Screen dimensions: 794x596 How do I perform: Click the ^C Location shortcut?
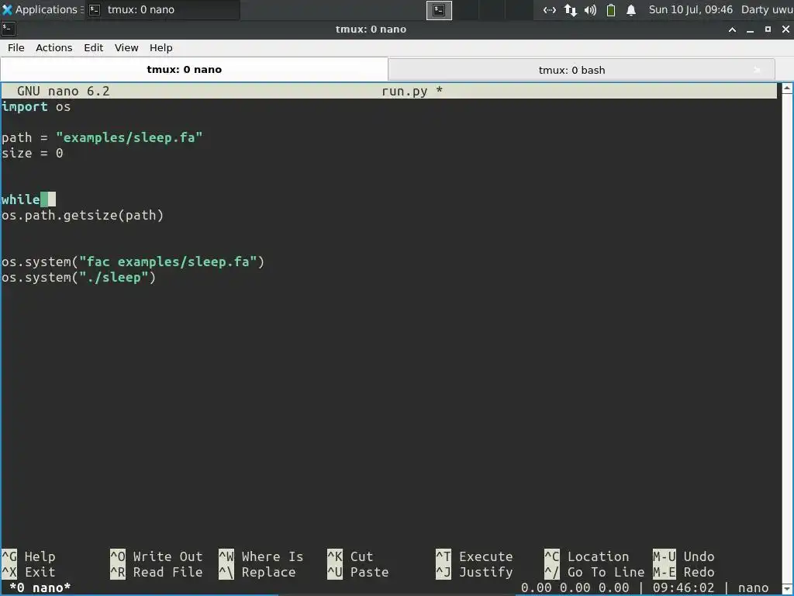tap(587, 556)
